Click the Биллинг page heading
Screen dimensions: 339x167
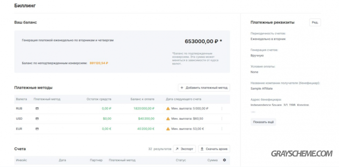pos(25,6)
